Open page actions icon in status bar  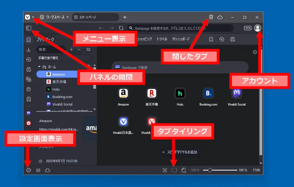pos(184,170)
